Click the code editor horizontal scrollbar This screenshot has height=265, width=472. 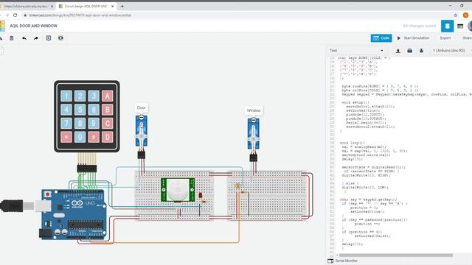point(395,255)
